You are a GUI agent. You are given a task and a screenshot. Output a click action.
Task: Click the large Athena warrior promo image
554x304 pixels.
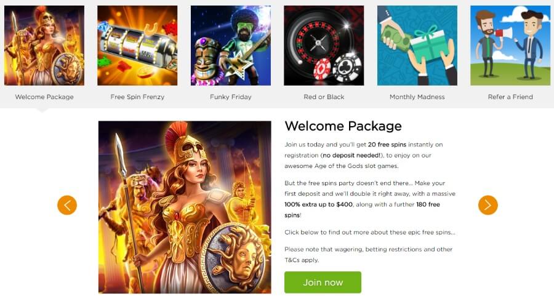[x=185, y=207]
